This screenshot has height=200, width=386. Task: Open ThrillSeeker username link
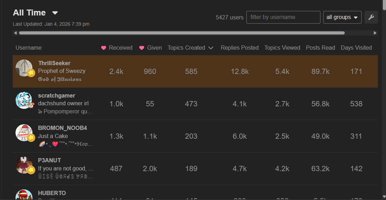pos(54,63)
